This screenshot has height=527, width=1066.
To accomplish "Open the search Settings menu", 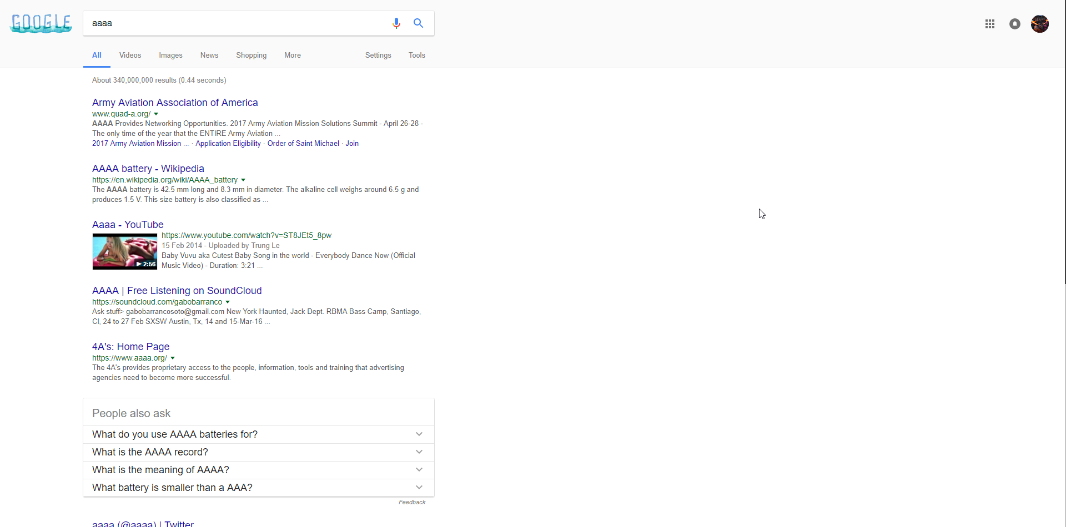I will 378,55.
